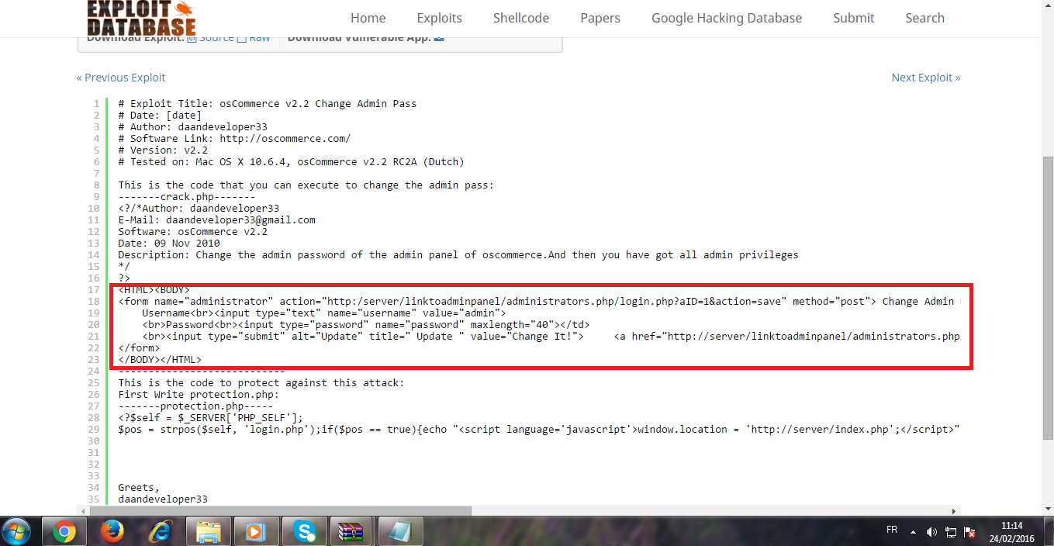The image size is (1054, 546).
Task: Click the 'Password<br><input type="password"' line
Action: tap(365, 324)
